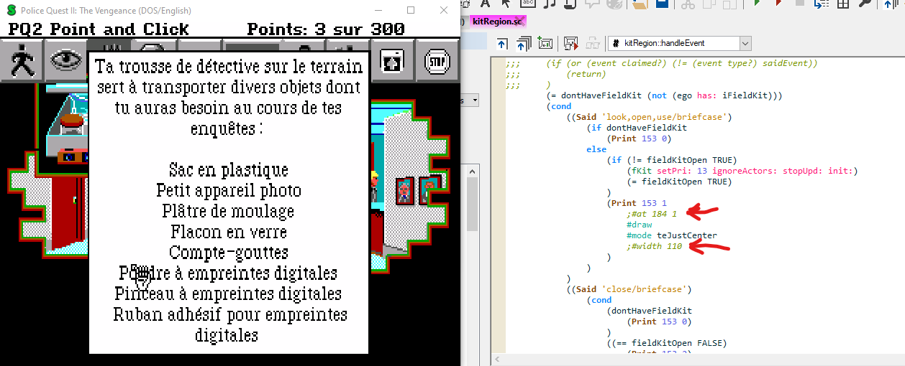Close the Police Quest II window

[444, 10]
